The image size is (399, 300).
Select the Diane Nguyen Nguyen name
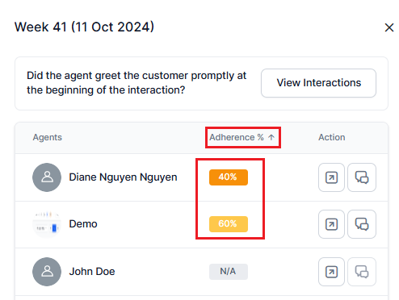click(123, 177)
